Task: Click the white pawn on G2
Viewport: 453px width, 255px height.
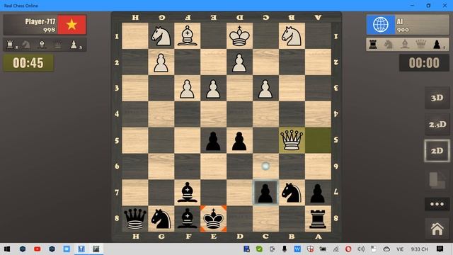Action: [161, 63]
